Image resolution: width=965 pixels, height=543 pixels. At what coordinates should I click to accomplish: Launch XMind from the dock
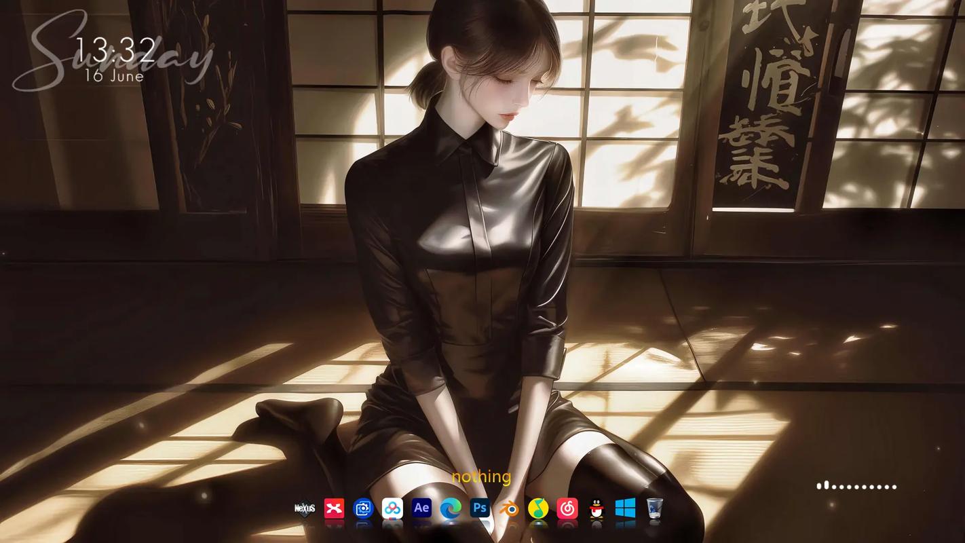(x=334, y=508)
